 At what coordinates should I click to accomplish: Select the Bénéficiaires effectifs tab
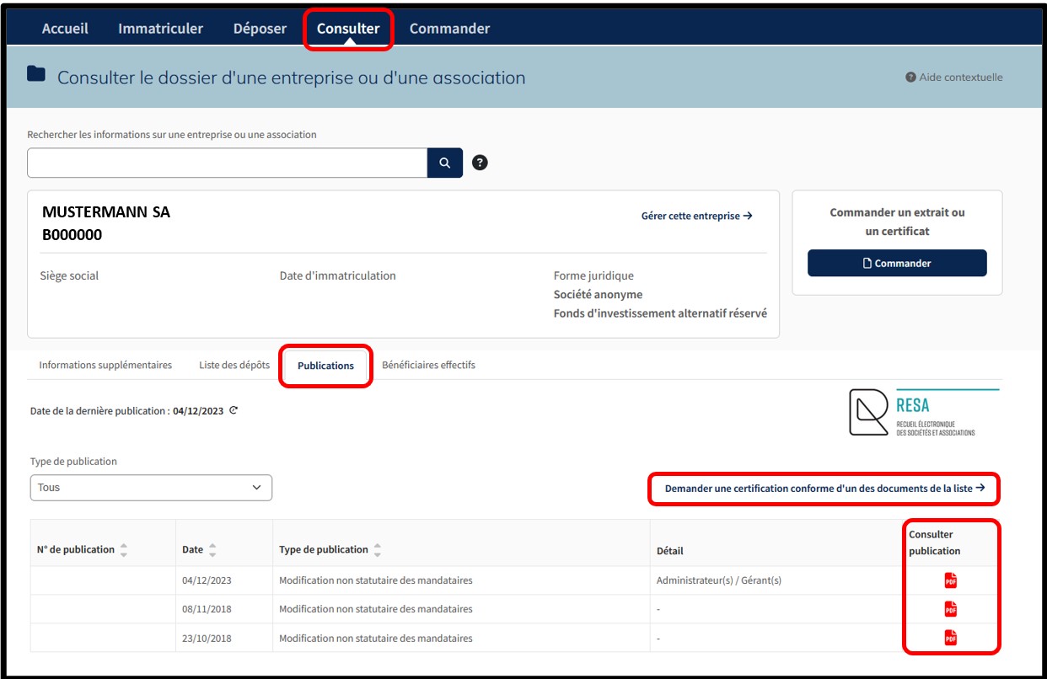point(428,366)
